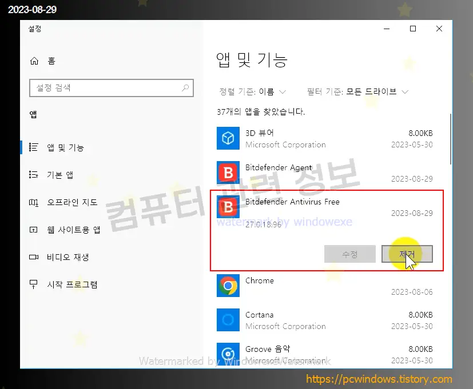Select 앱 및 기능 menu item
Screen dimensions: 473x389
coord(65,147)
